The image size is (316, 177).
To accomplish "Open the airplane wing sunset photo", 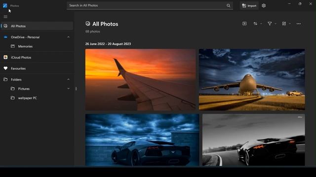I will [x=140, y=80].
